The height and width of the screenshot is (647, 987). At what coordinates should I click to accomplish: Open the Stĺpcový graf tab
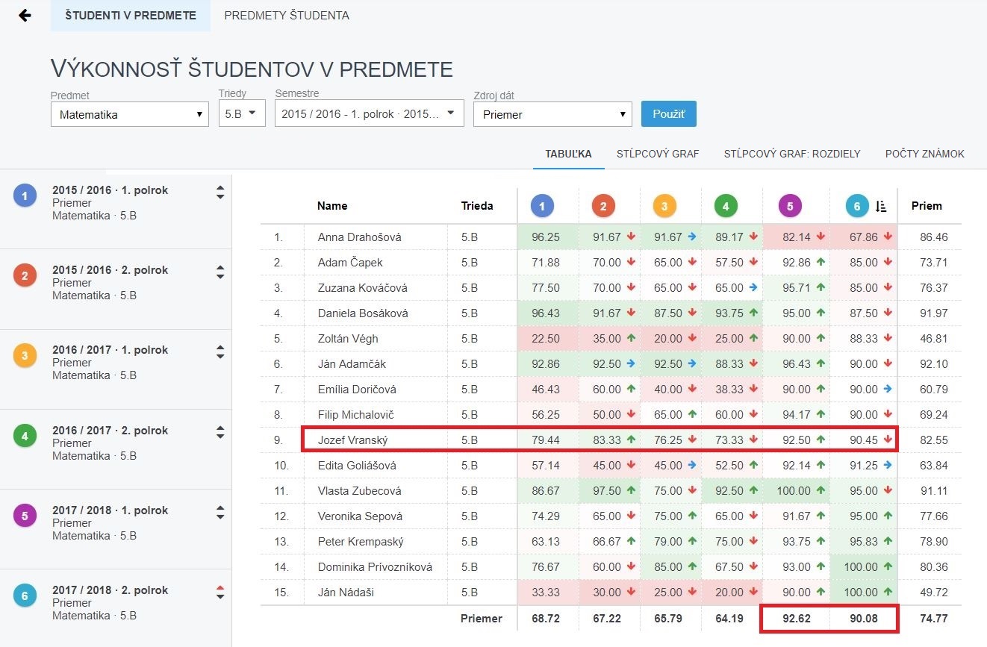tap(658, 154)
